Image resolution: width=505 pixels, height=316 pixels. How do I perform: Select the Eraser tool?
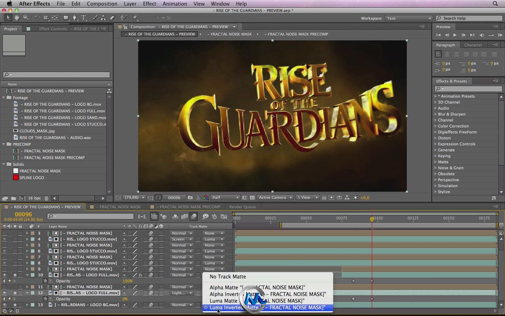point(112,18)
